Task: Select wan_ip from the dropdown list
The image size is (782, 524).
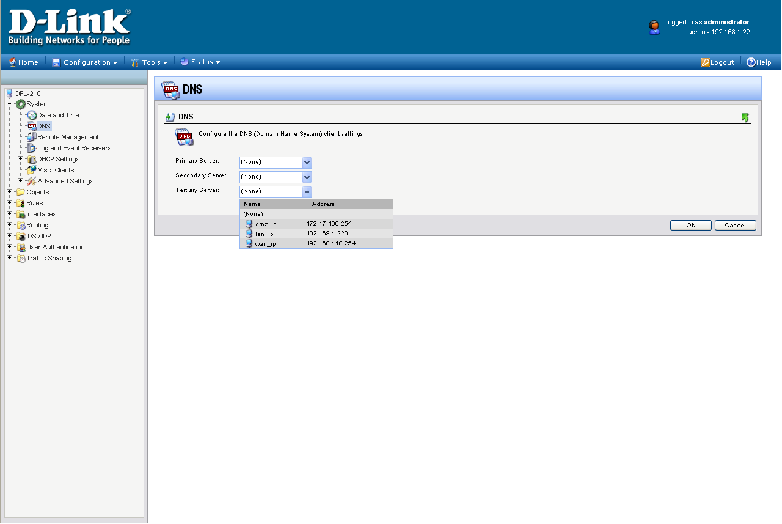Action: point(316,243)
